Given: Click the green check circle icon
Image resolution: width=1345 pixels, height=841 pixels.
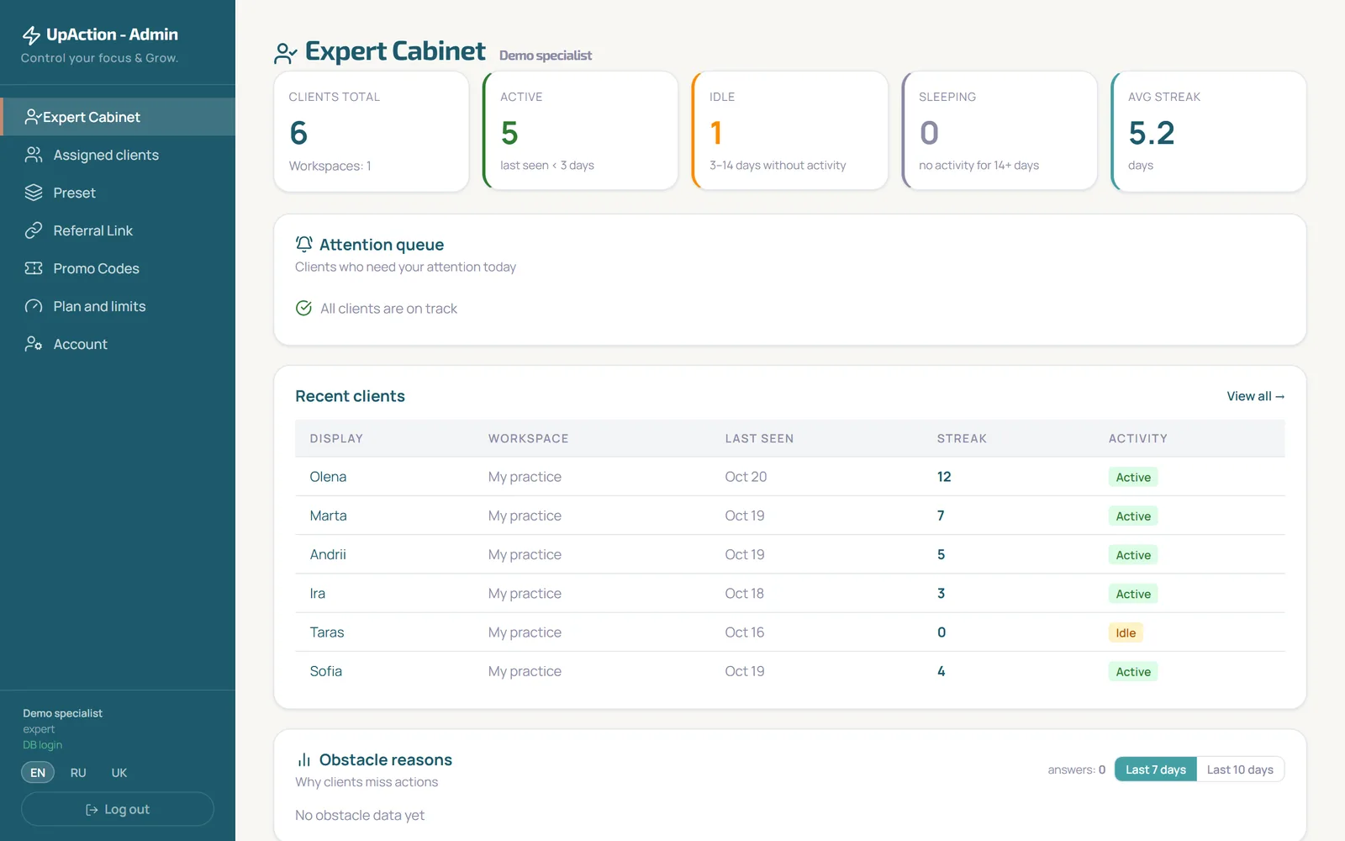Looking at the screenshot, I should point(303,308).
